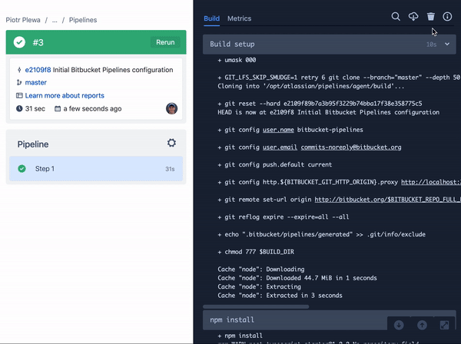Download the build log via cloud icon
This screenshot has height=344, width=461.
coord(413,16)
